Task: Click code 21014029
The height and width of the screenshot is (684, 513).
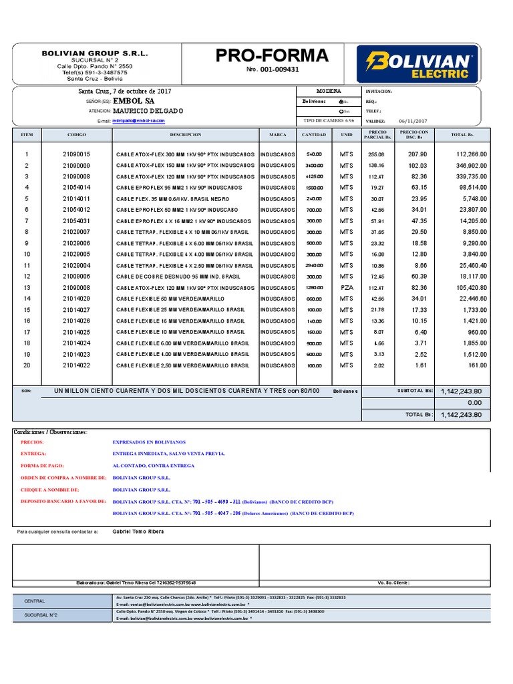Action: tap(76, 299)
